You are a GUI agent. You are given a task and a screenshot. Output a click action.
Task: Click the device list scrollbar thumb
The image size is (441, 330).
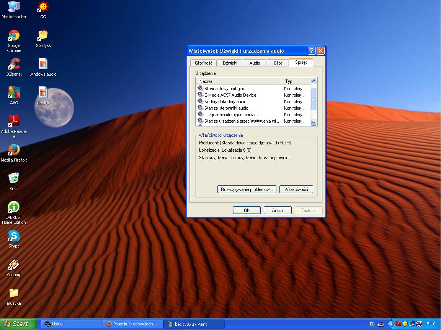tap(314, 99)
